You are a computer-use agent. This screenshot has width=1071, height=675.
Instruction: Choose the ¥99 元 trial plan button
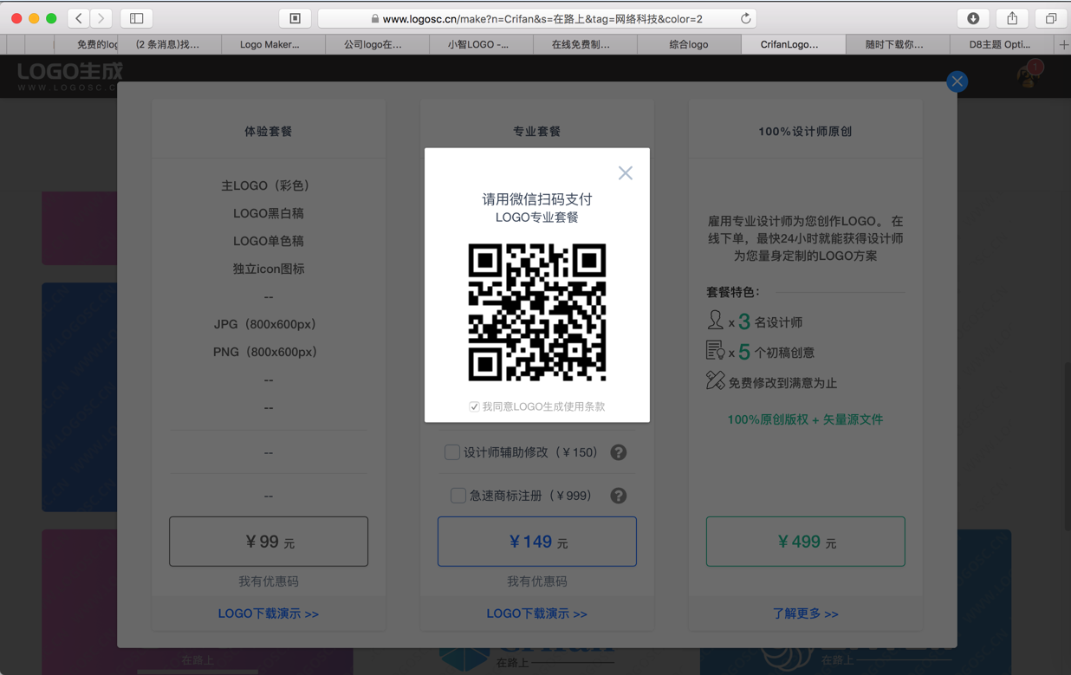(x=269, y=542)
